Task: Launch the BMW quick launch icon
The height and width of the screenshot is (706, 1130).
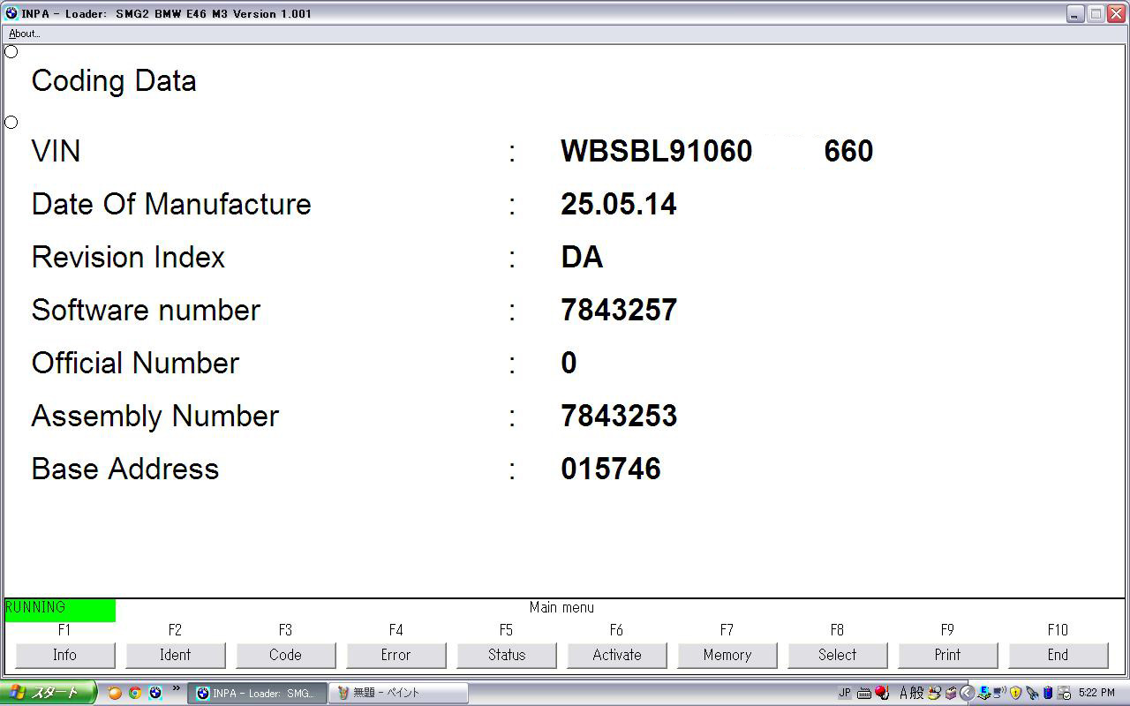Action: (x=155, y=693)
